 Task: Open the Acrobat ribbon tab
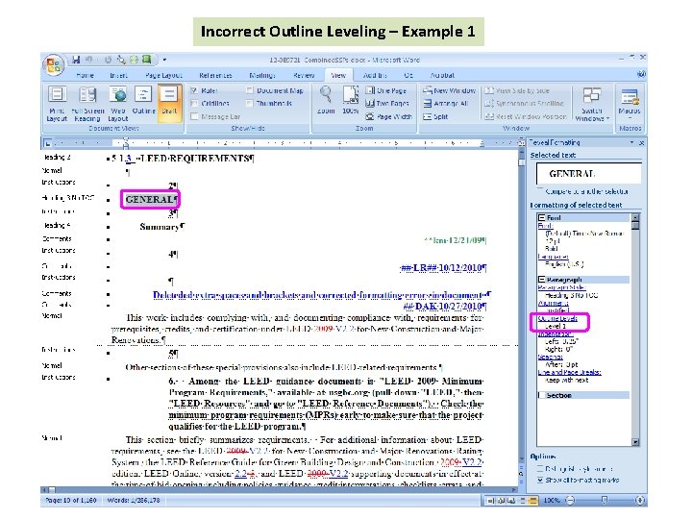442,75
